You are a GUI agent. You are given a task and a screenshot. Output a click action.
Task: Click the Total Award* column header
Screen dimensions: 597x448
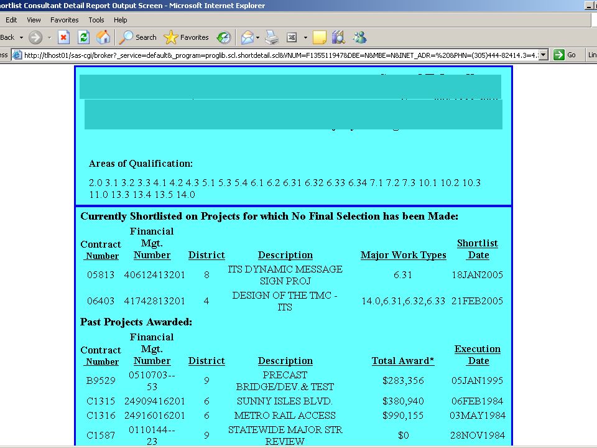[403, 361]
